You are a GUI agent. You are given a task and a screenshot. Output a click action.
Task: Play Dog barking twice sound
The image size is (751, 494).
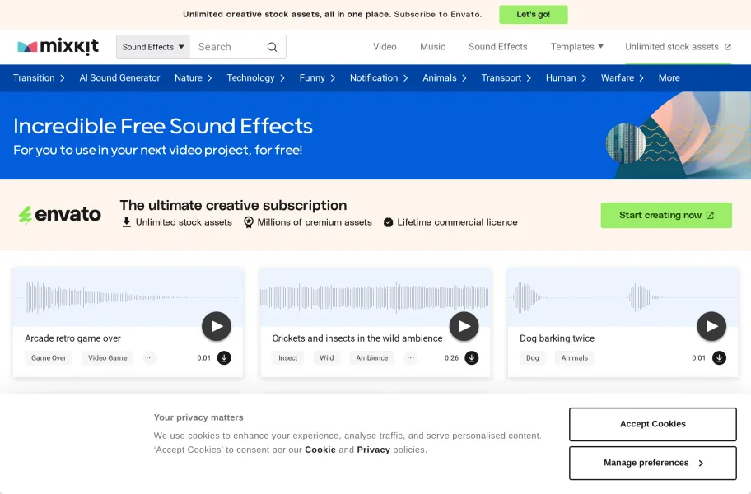pyautogui.click(x=711, y=326)
